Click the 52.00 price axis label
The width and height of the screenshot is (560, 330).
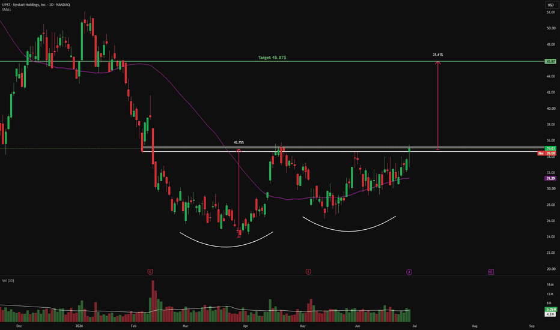[551, 12]
